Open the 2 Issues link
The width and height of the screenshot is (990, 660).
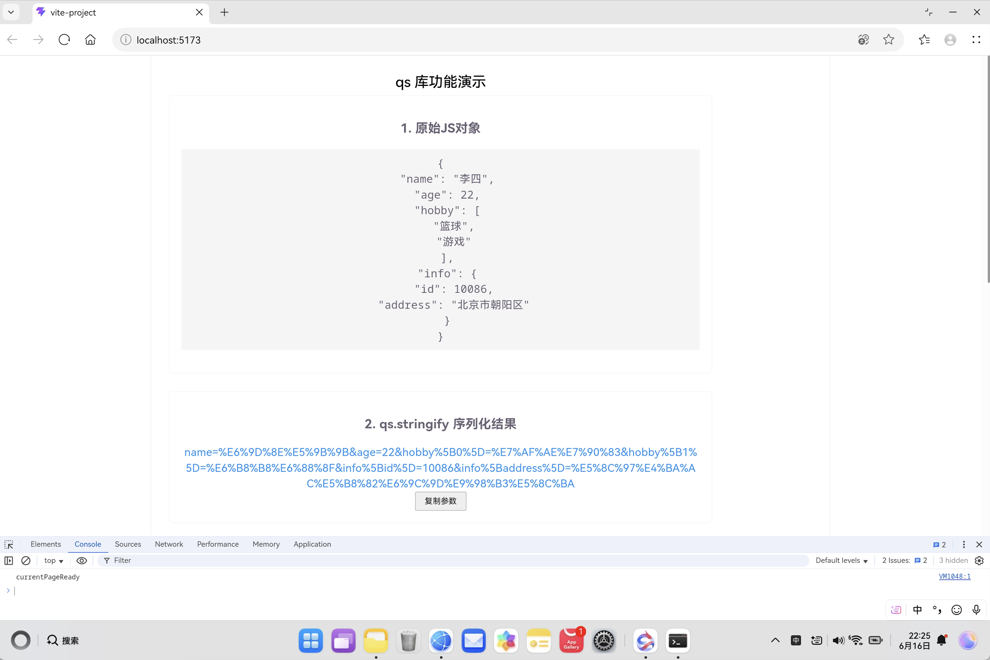[904, 561]
